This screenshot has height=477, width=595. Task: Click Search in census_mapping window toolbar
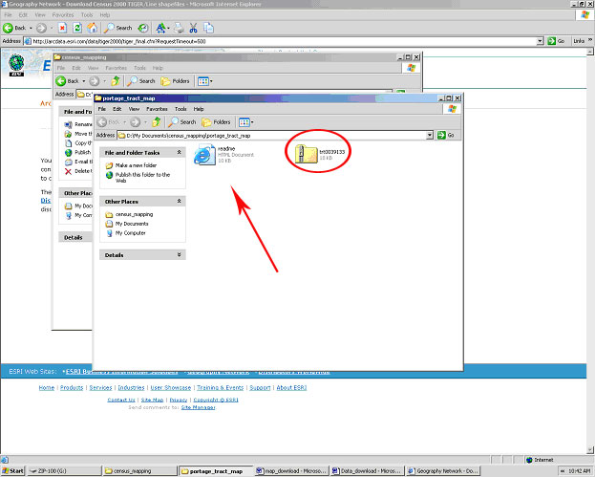point(141,81)
